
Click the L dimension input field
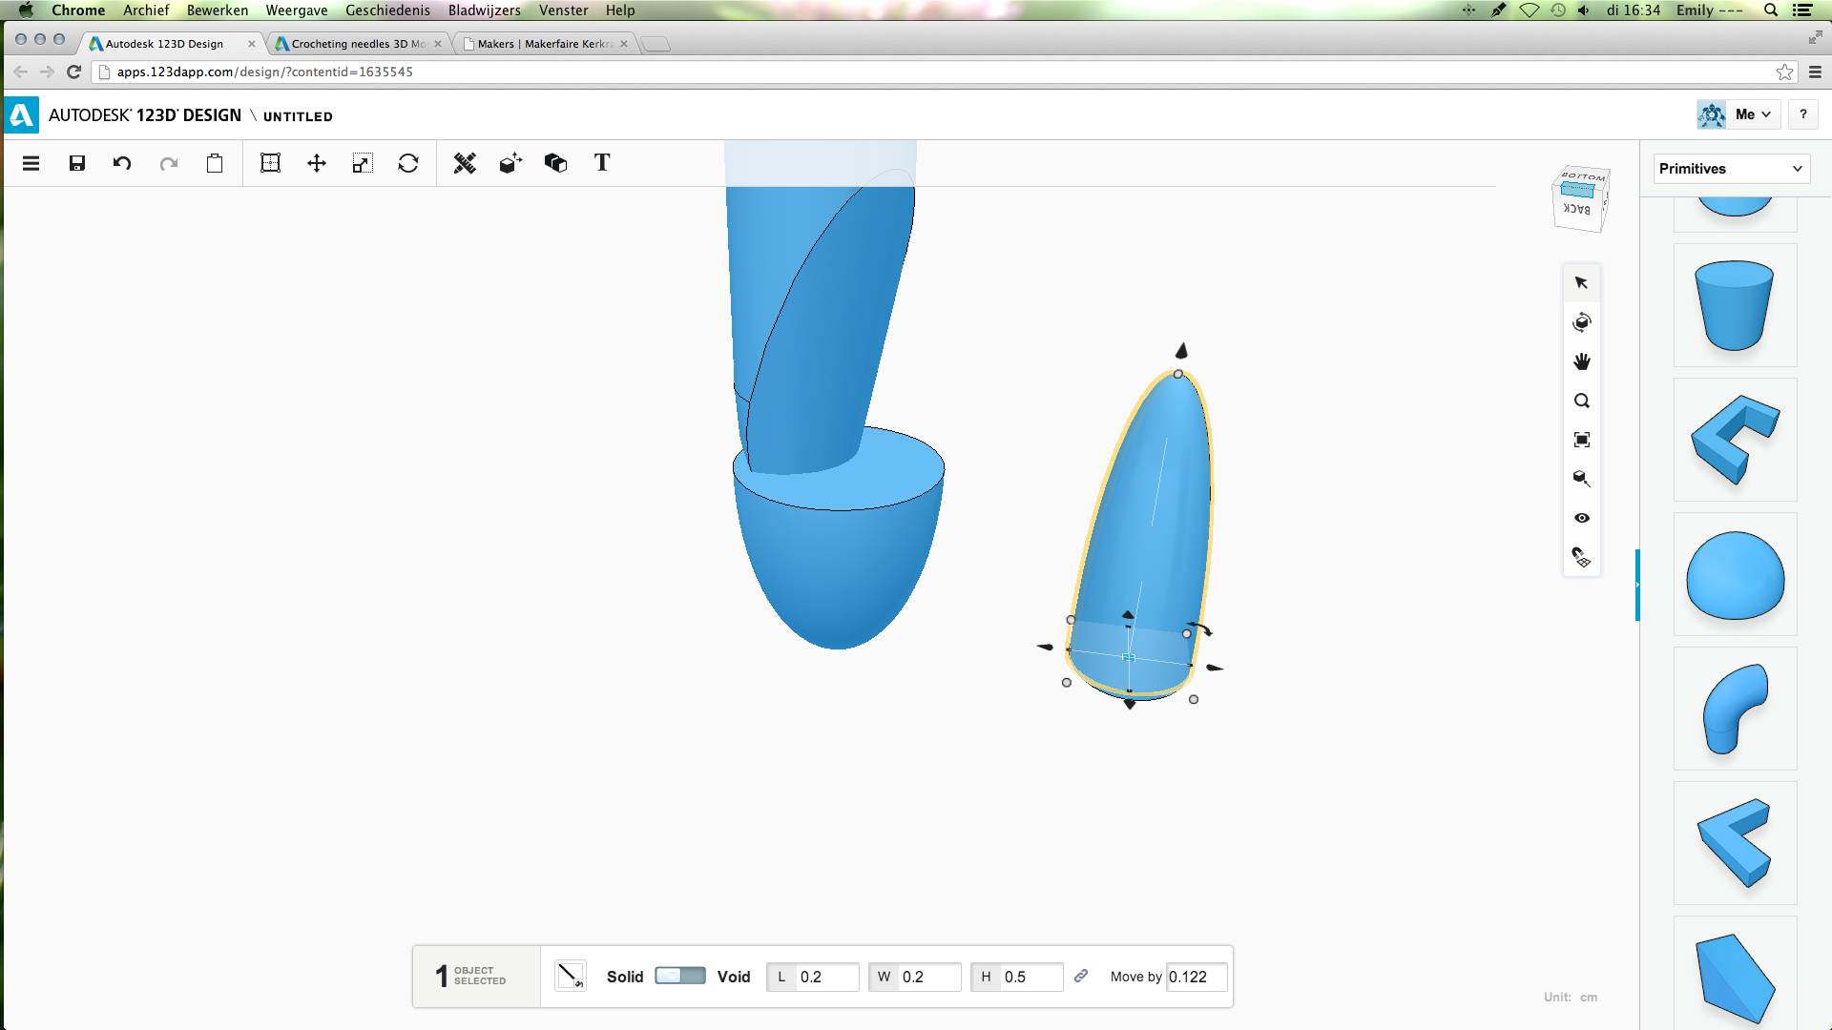pyautogui.click(x=826, y=977)
